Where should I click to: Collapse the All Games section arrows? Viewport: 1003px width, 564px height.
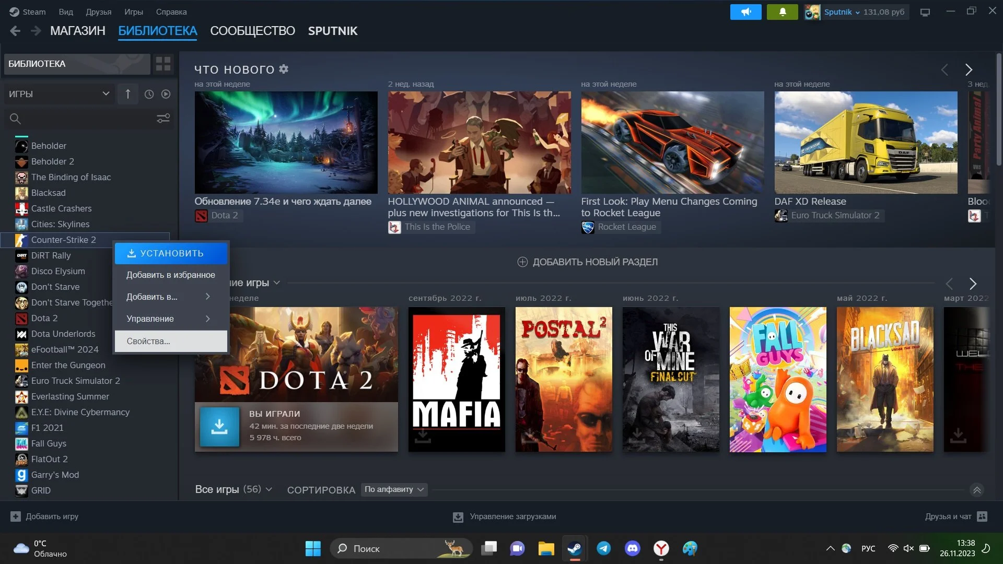point(977,490)
